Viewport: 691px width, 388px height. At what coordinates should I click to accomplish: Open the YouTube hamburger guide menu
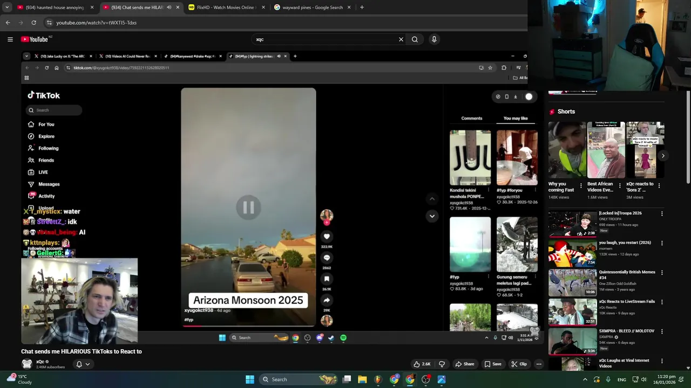point(10,39)
